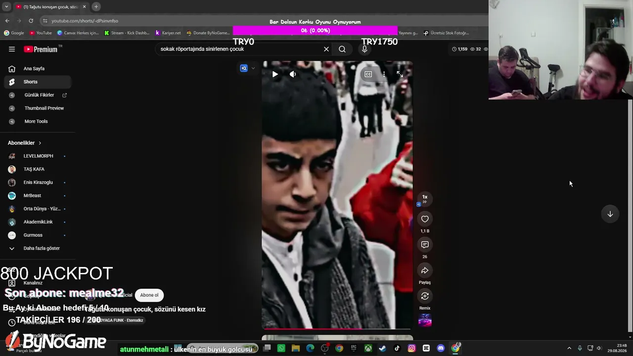633x356 pixels.
Task: Go back with the browser arrow
Action: click(x=7, y=21)
